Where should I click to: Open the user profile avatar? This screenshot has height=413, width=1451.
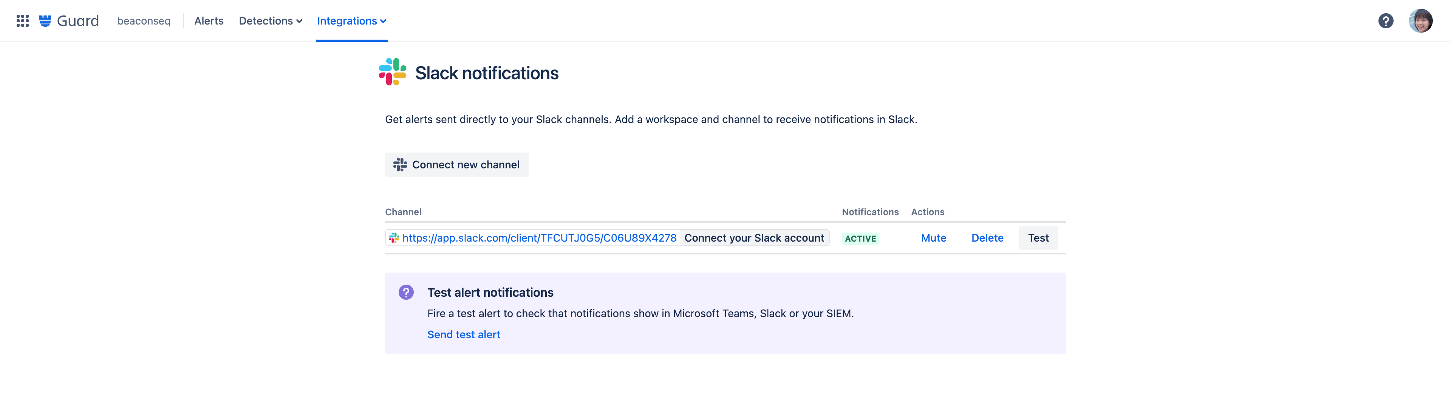pos(1420,21)
